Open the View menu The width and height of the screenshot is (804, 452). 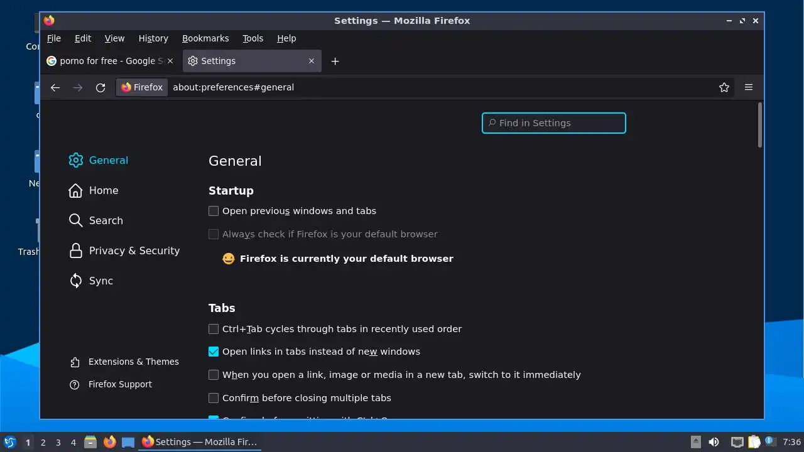click(114, 38)
